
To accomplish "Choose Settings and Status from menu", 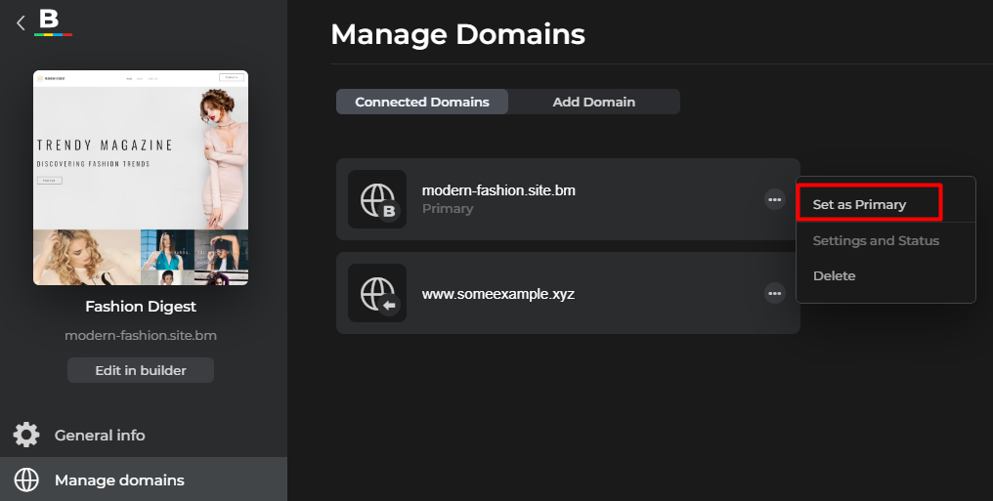I will [x=876, y=240].
